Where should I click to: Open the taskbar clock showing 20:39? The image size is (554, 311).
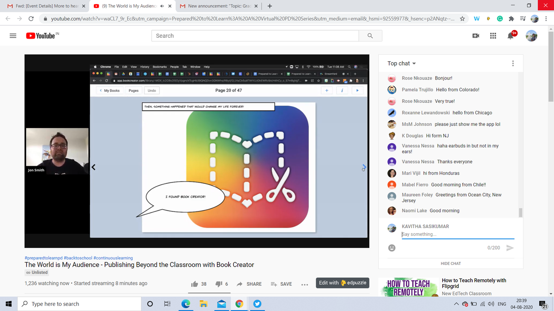521,304
